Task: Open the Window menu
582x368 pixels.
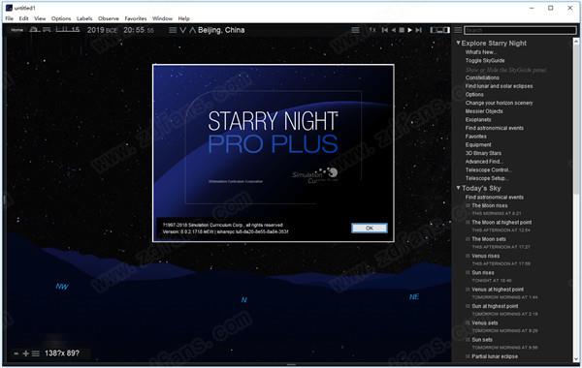Action: click(x=162, y=18)
